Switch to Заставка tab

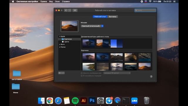[x=113, y=16]
